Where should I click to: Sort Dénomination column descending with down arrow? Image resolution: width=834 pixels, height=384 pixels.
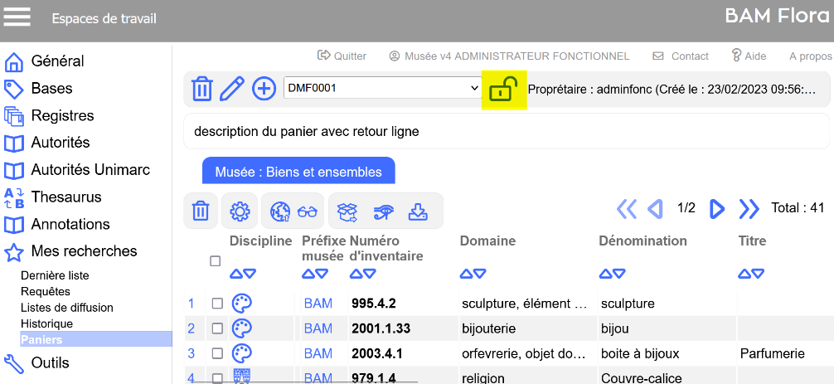tap(619, 274)
